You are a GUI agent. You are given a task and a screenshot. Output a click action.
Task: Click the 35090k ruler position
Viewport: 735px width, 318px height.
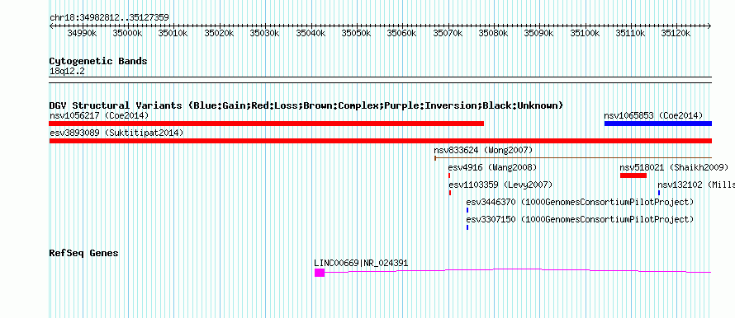[x=539, y=34]
